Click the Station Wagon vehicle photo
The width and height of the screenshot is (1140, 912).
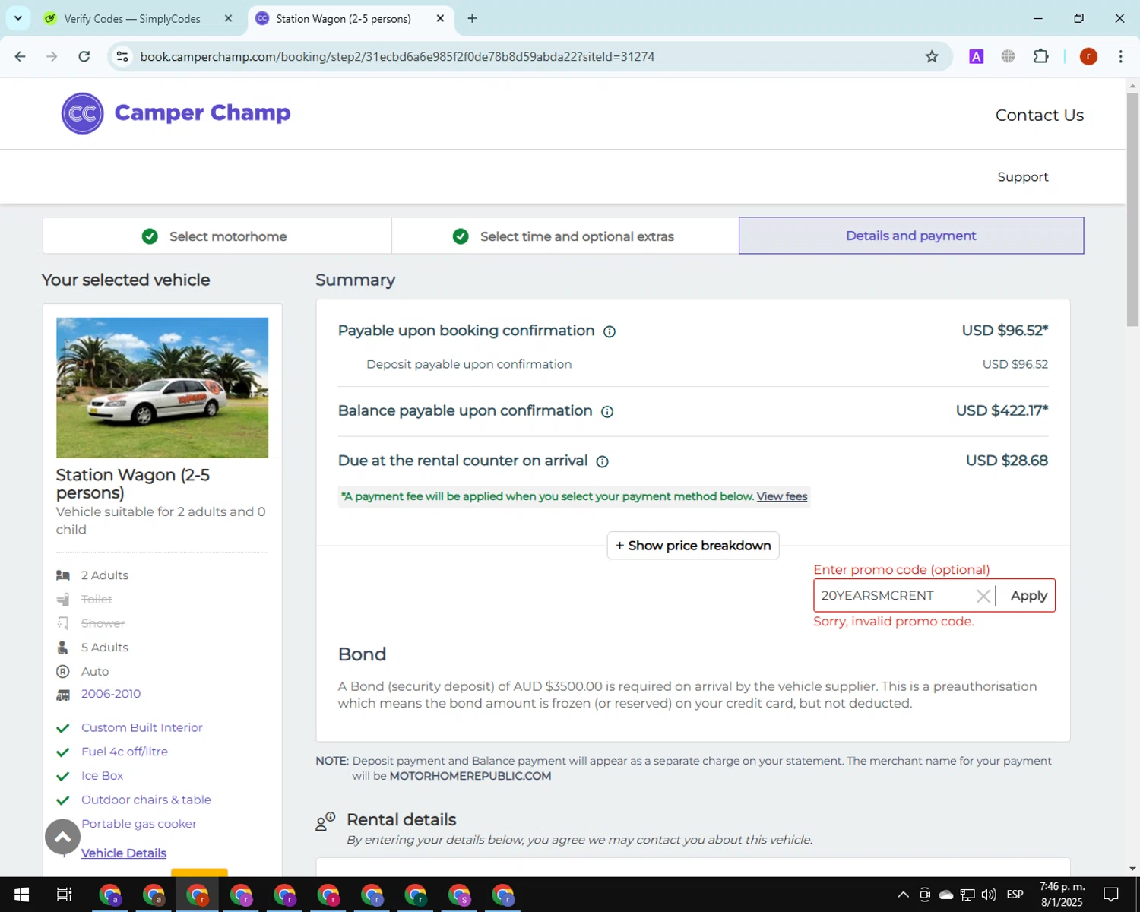pyautogui.click(x=162, y=388)
